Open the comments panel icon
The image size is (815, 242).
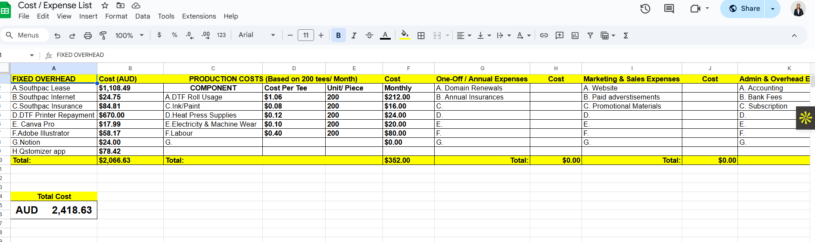click(669, 9)
